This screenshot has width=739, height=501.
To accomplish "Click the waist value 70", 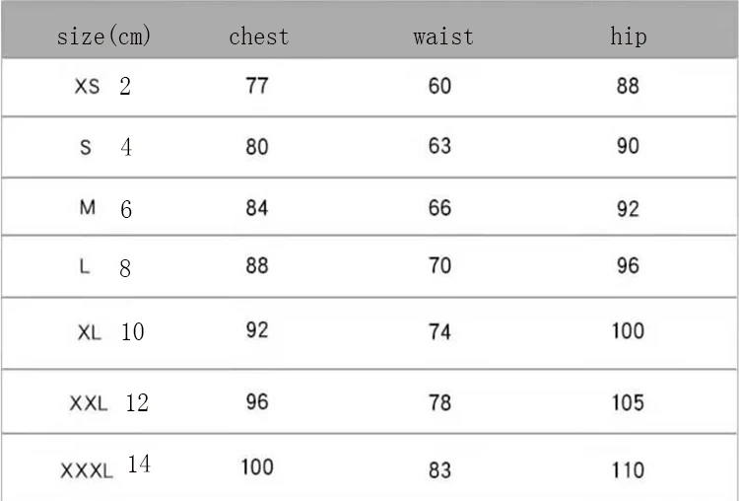I will (x=439, y=265).
